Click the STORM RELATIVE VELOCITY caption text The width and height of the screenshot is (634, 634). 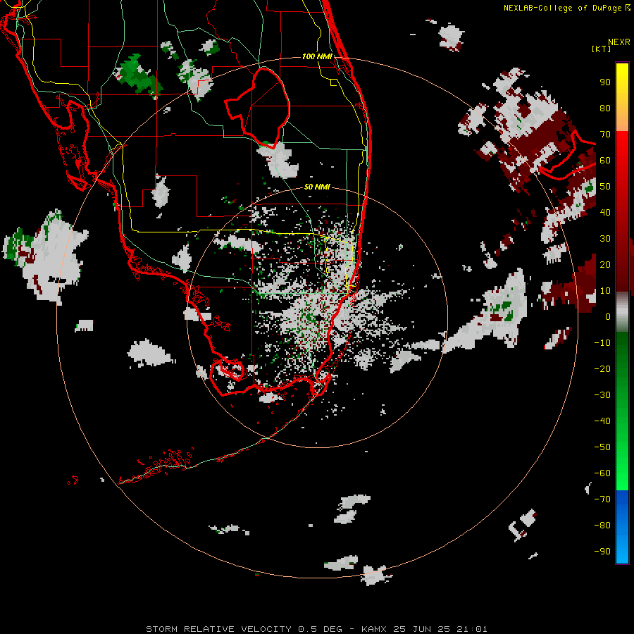(219, 629)
